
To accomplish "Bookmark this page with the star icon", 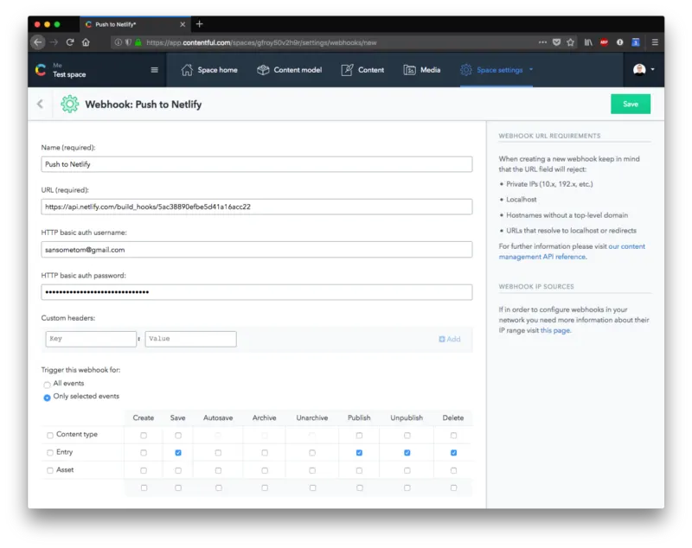I will point(571,42).
